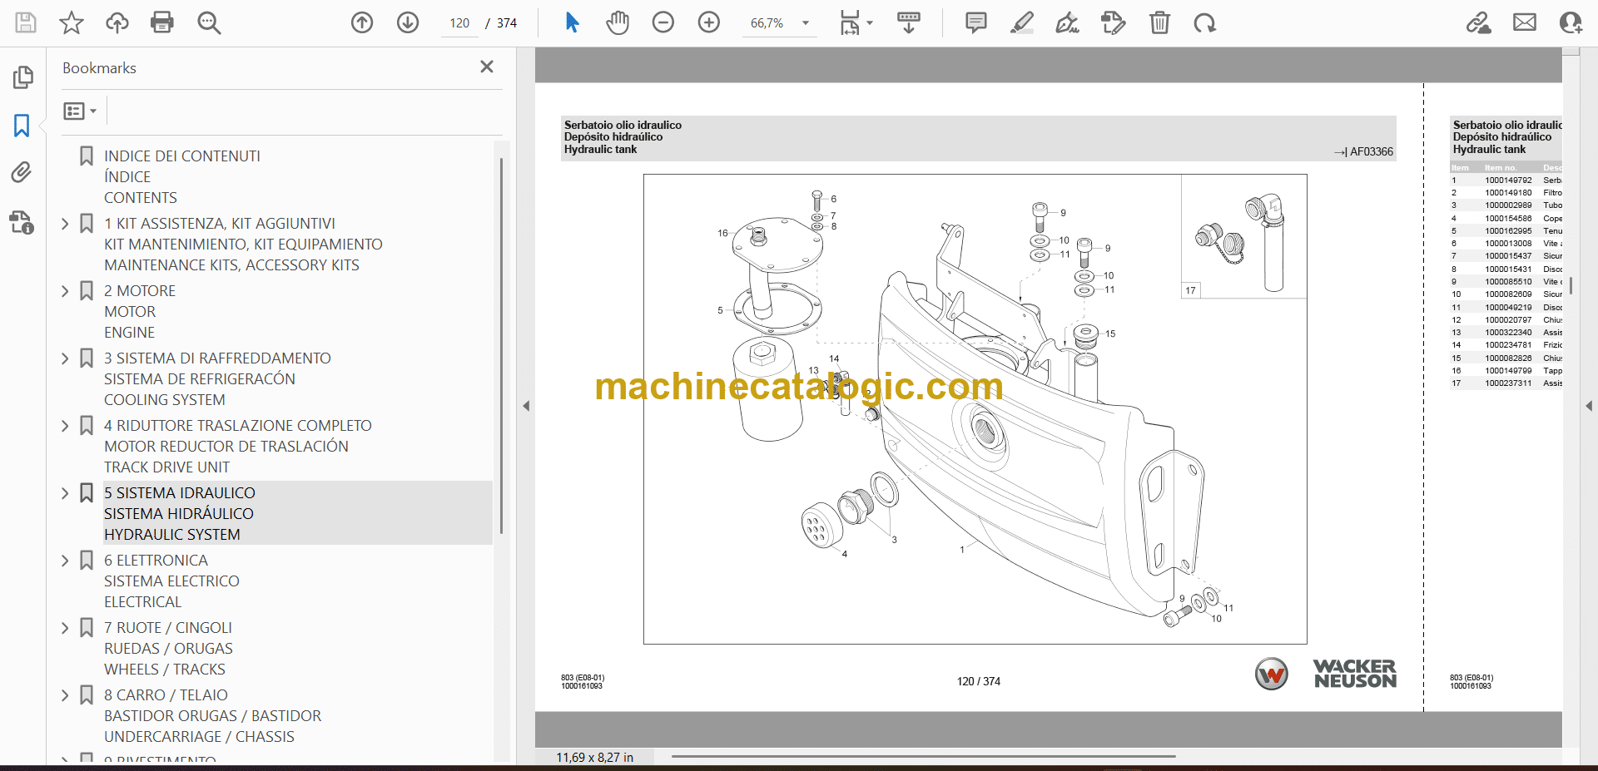Open the attachments paperclip panel
Image resolution: width=1598 pixels, height=771 pixels.
click(22, 172)
